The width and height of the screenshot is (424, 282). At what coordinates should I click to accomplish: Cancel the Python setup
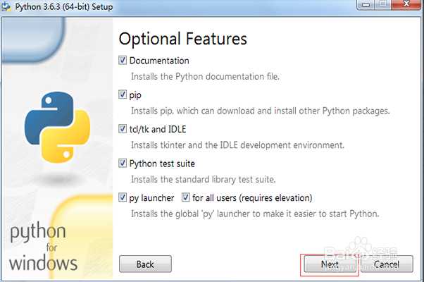(x=387, y=264)
